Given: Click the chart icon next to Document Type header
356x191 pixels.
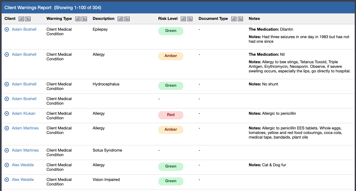Looking at the screenshot, I should (234, 19).
